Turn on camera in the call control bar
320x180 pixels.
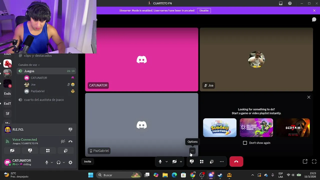[x=174, y=161]
